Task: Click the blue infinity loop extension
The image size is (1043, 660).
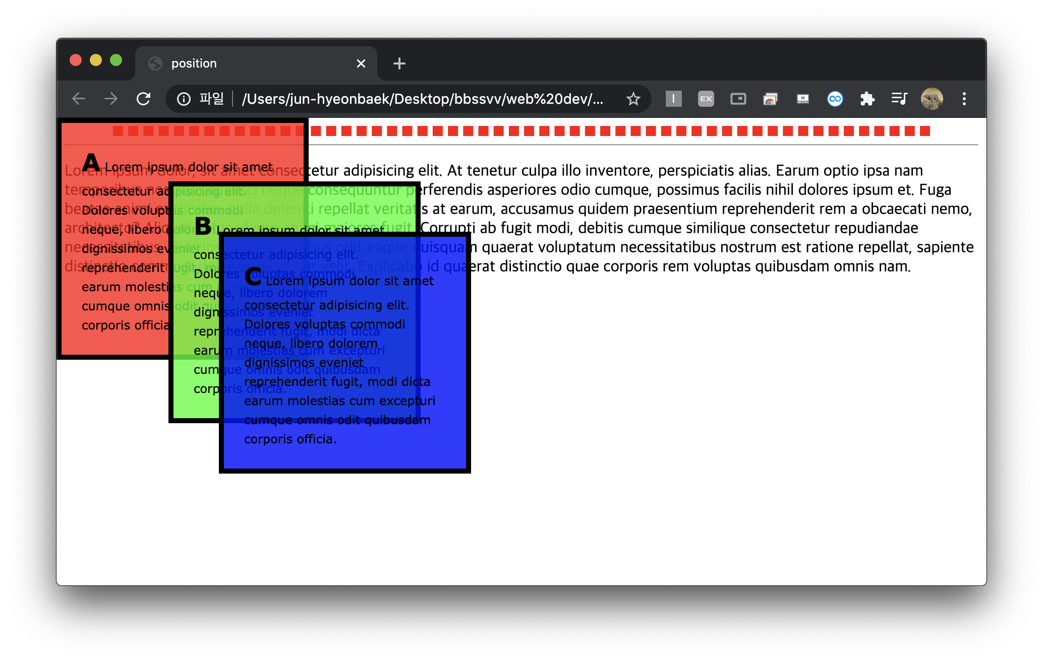Action: [x=835, y=99]
